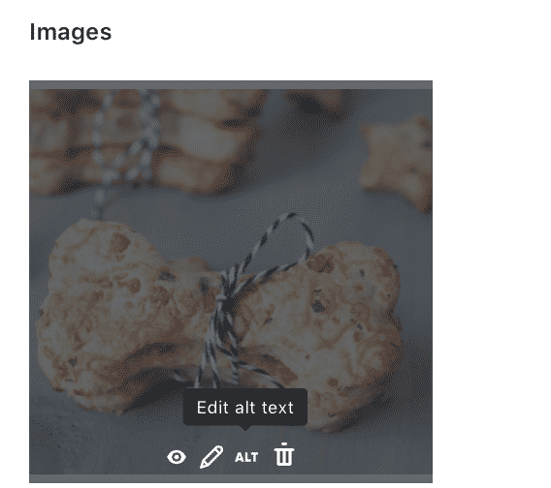This screenshot has width=551, height=488.
Task: Click the trash can delete button
Action: pos(284,455)
